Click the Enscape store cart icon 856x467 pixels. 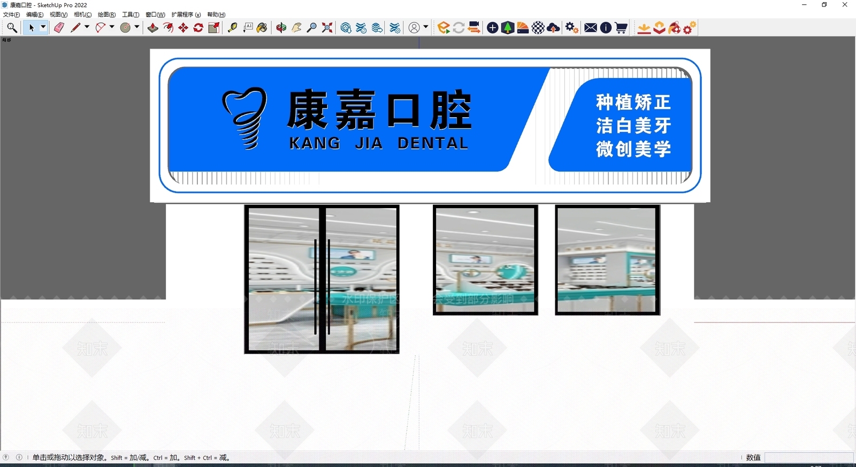coord(621,28)
